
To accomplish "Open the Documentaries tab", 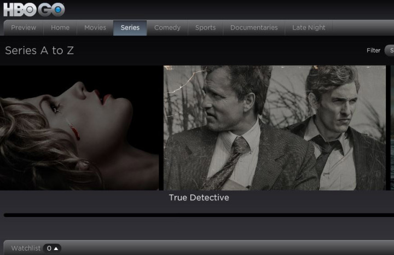I will point(254,28).
